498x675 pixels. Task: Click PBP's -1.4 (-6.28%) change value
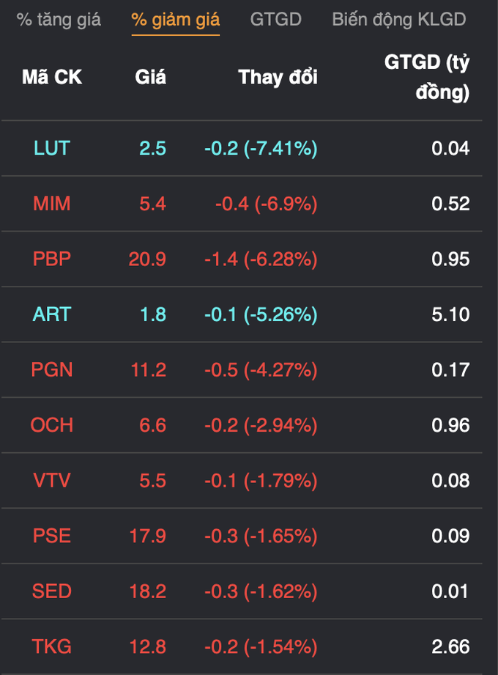click(261, 259)
